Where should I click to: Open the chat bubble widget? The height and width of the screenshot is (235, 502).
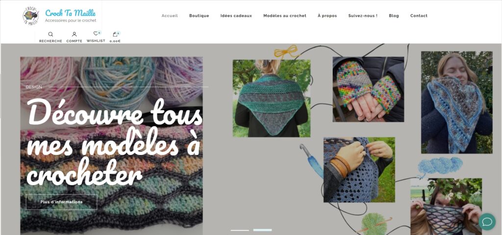point(487,221)
